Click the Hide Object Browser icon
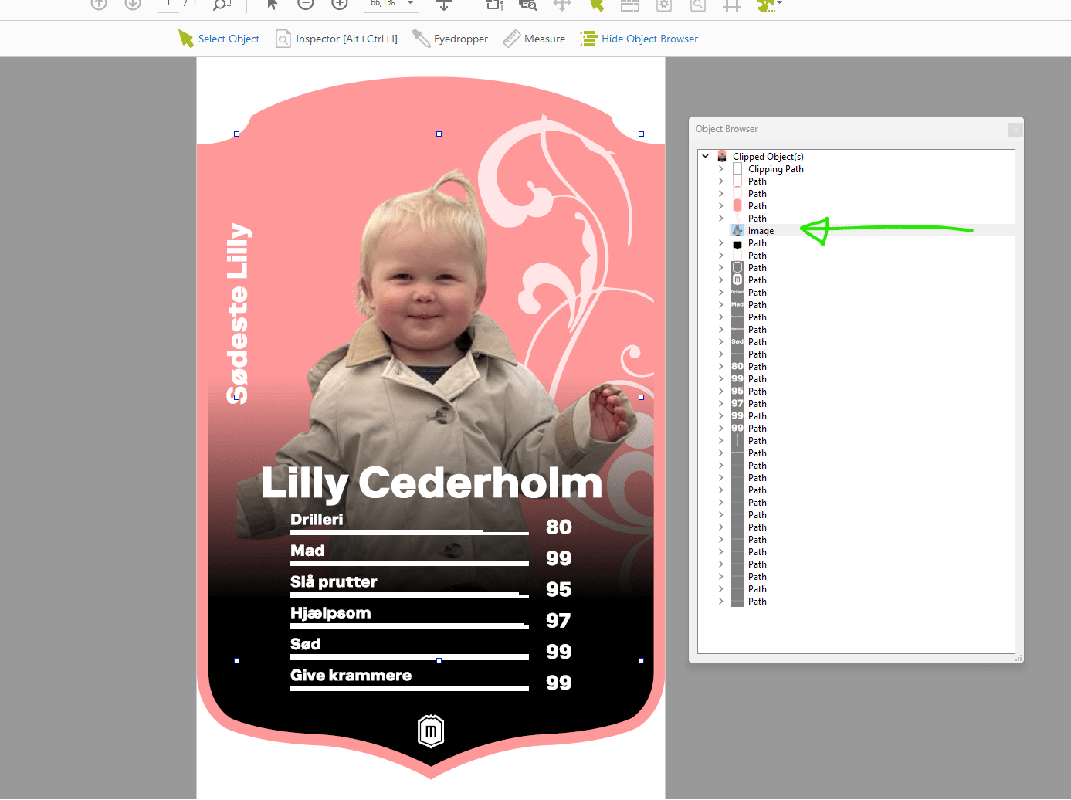Screen dimensions: 1071x800 pyautogui.click(x=589, y=39)
